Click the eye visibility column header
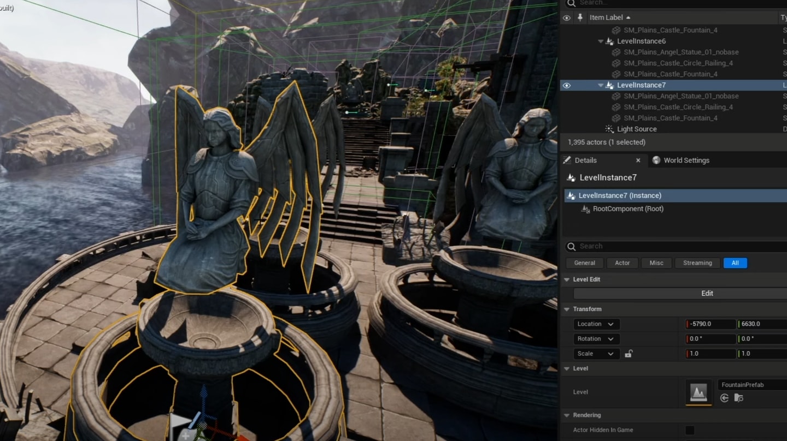Image resolution: width=787 pixels, height=441 pixels. tap(567, 17)
